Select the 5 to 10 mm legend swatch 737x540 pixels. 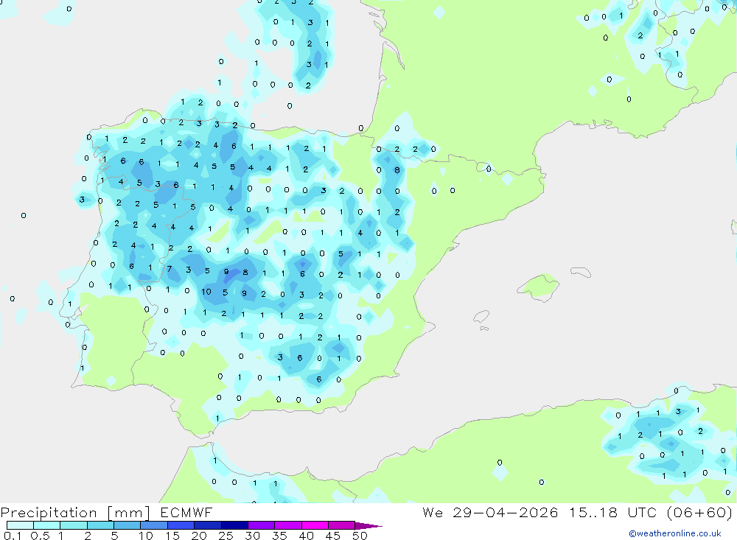coord(127,525)
